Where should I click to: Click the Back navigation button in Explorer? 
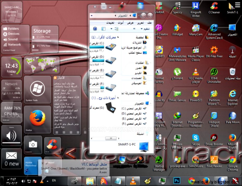tap(150, 15)
